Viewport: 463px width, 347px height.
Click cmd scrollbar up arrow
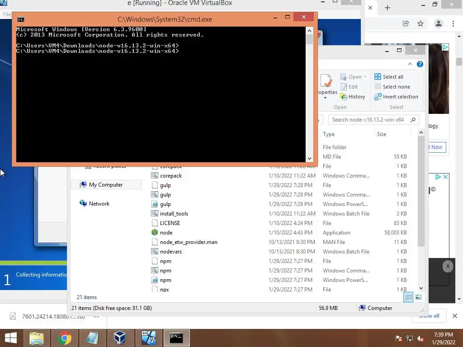(309, 31)
